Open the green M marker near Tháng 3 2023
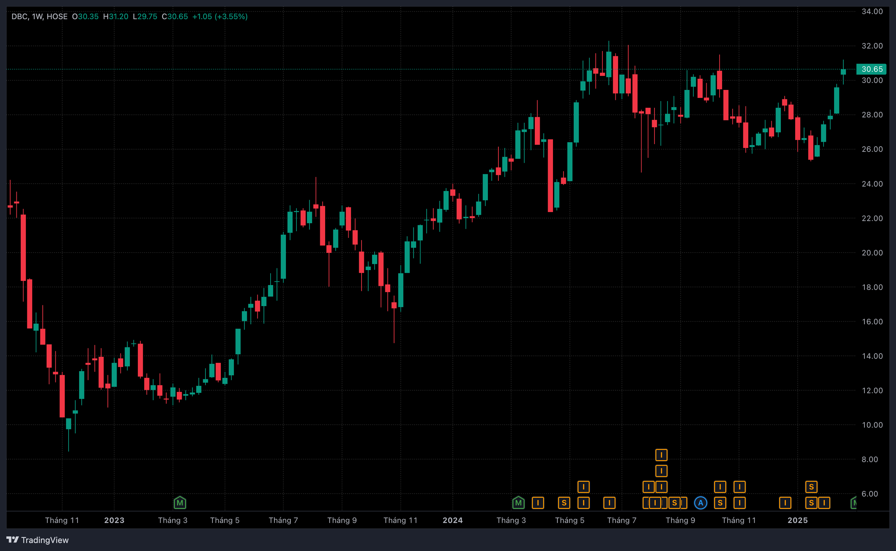896x551 pixels. point(180,503)
